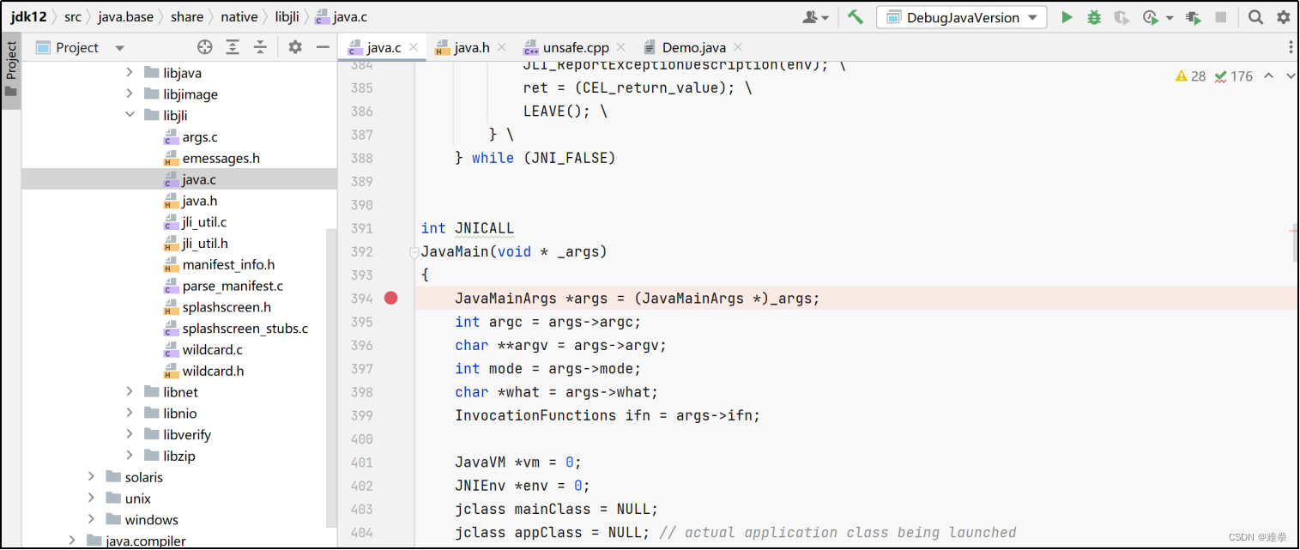
Task: Click line number 399 in gutter
Action: [x=362, y=415]
